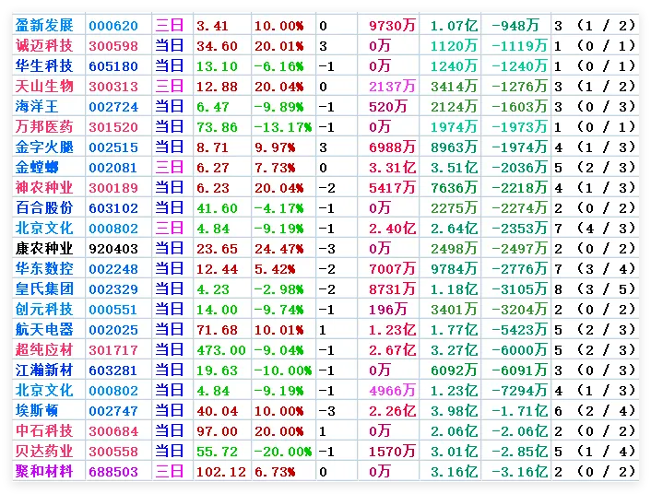Select the -3105万 net value
The height and width of the screenshot is (494, 651).
click(x=519, y=288)
